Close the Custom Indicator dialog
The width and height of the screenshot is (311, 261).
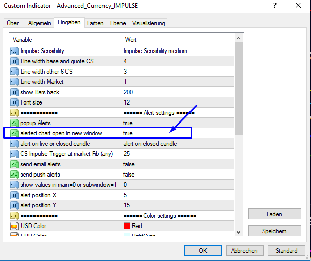298,5
